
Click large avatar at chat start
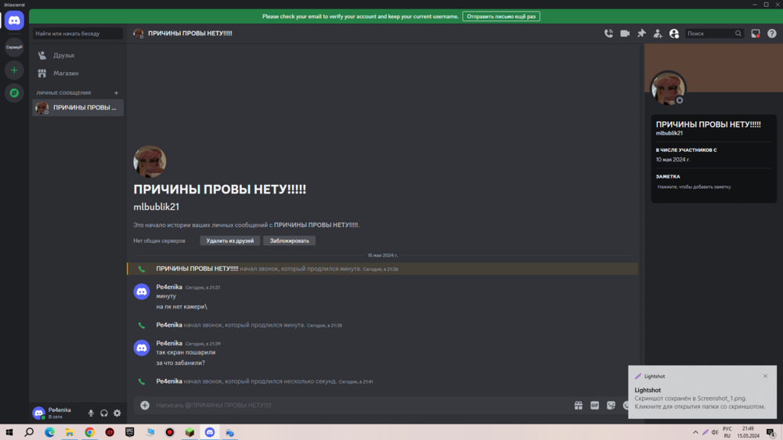150,161
